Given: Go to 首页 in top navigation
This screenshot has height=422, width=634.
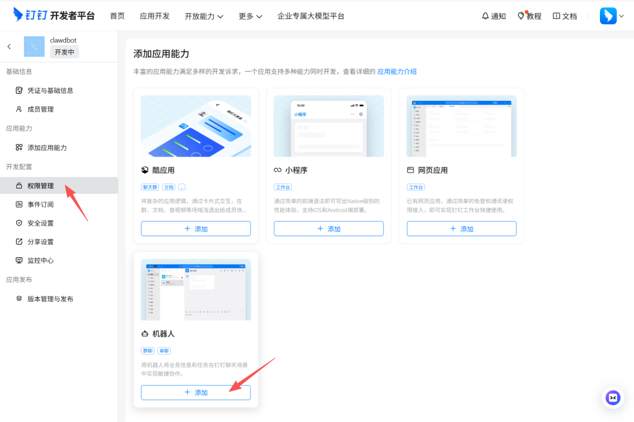Looking at the screenshot, I should tap(117, 16).
